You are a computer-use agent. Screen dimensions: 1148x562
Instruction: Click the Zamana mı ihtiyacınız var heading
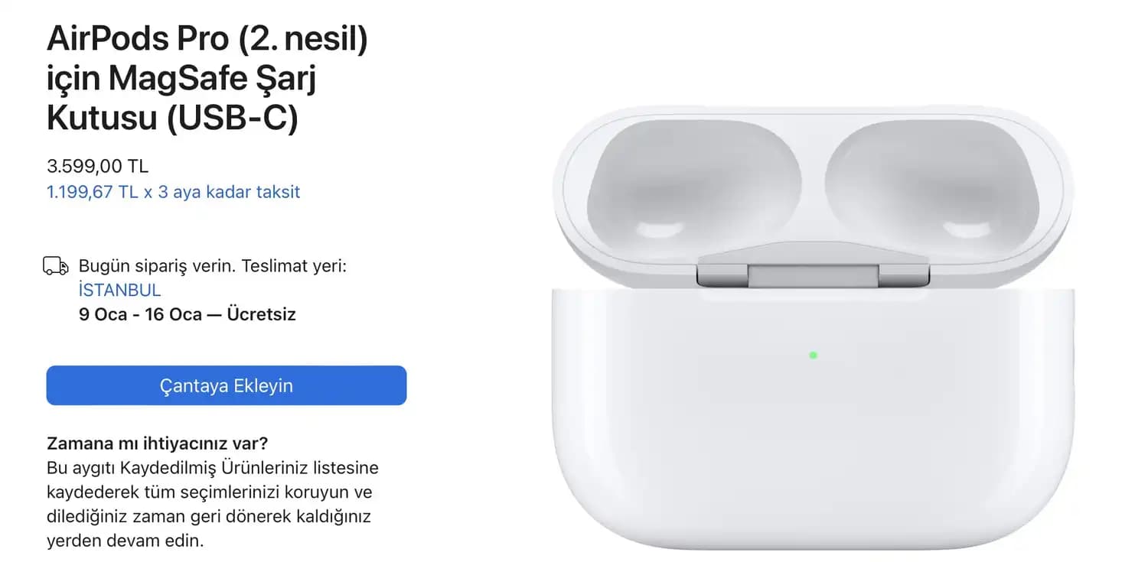pos(157,443)
